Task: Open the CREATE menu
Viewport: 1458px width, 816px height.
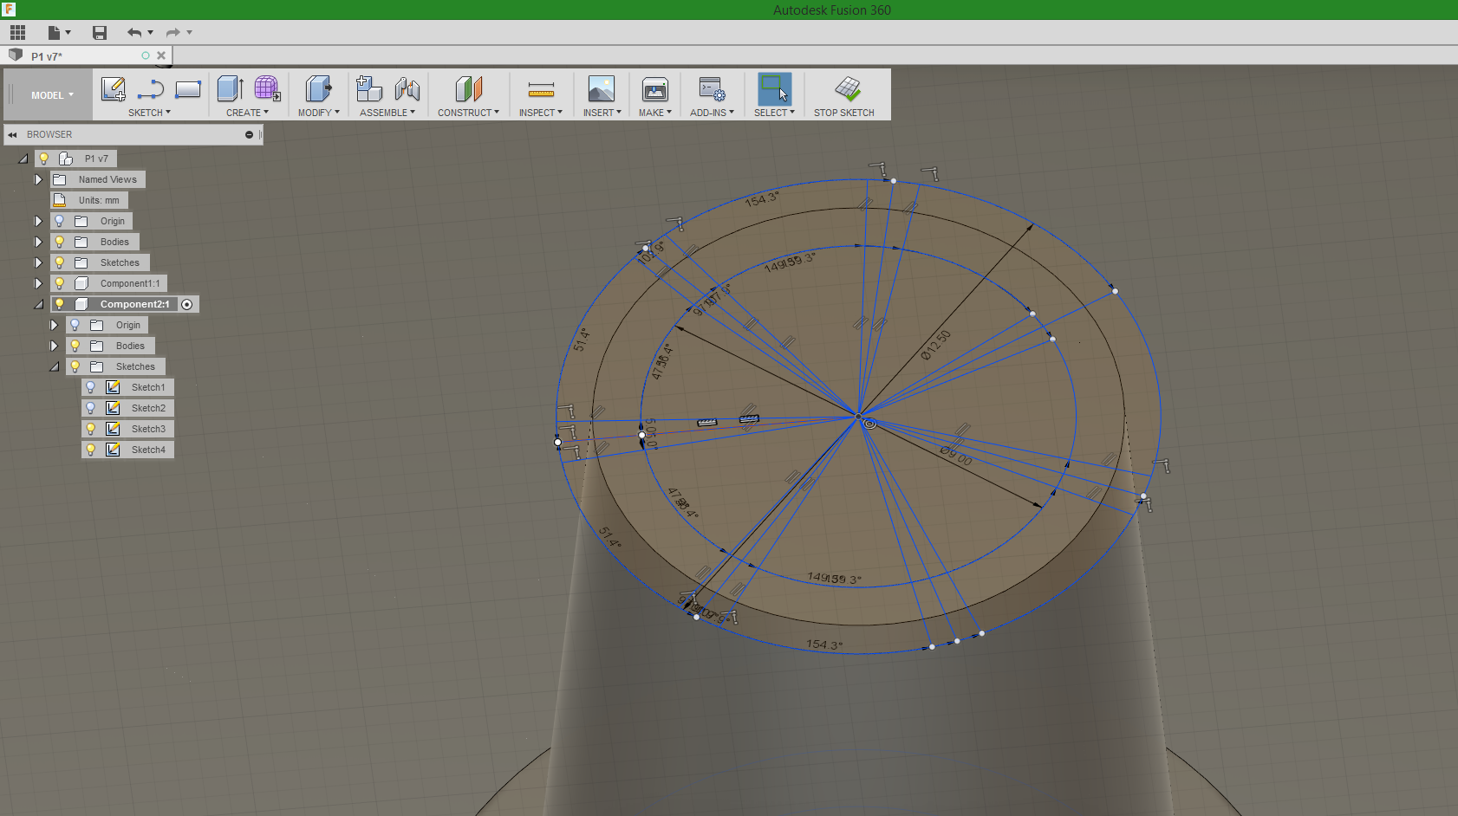Action: tap(247, 113)
